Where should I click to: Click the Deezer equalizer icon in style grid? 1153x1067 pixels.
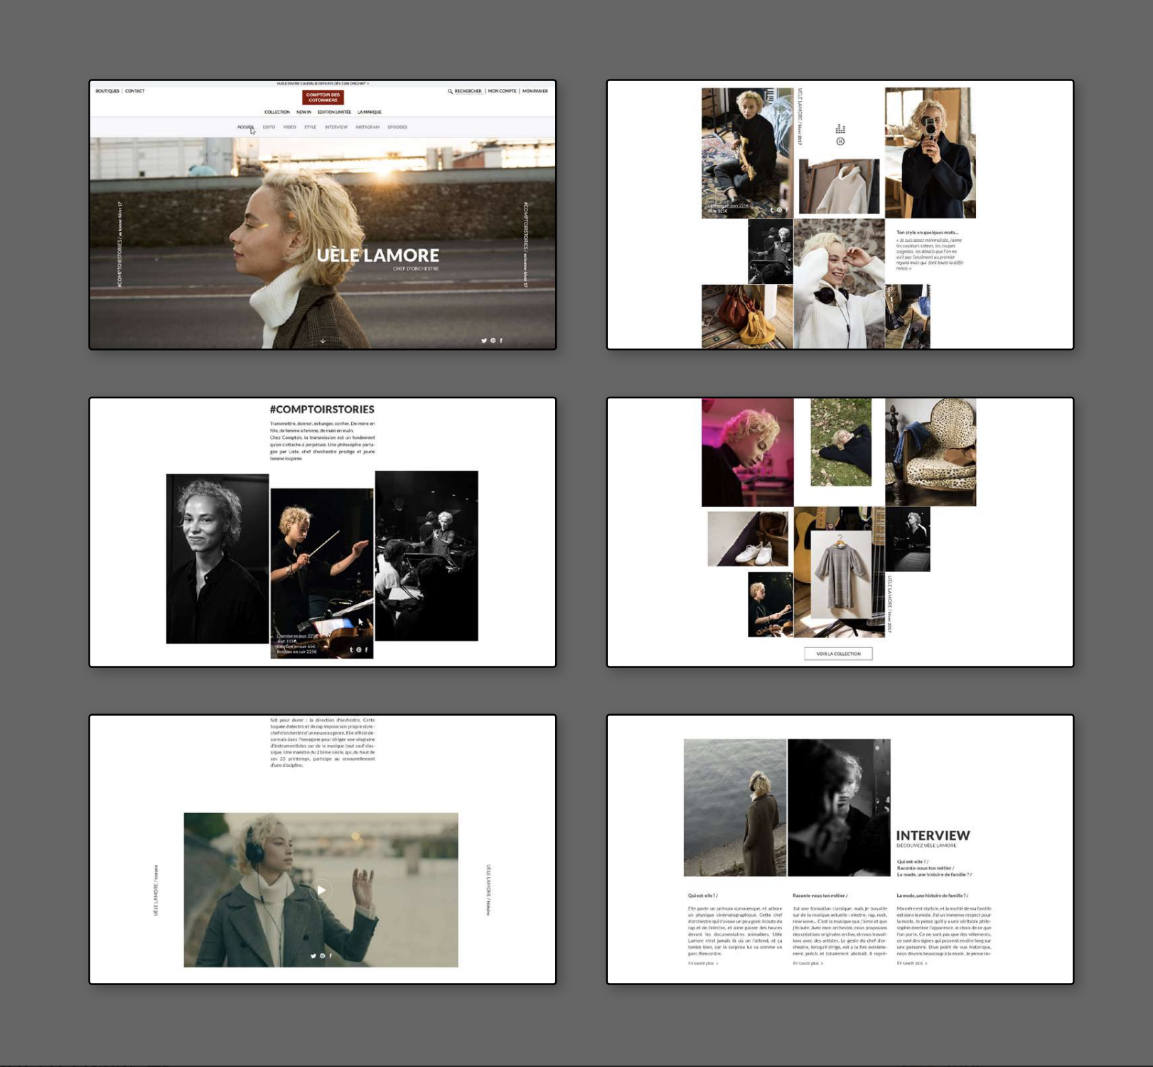[840, 129]
